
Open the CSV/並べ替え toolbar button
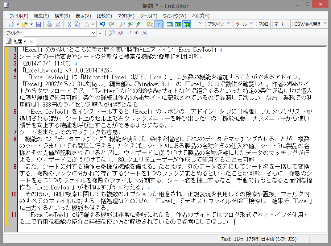coord(307,24)
